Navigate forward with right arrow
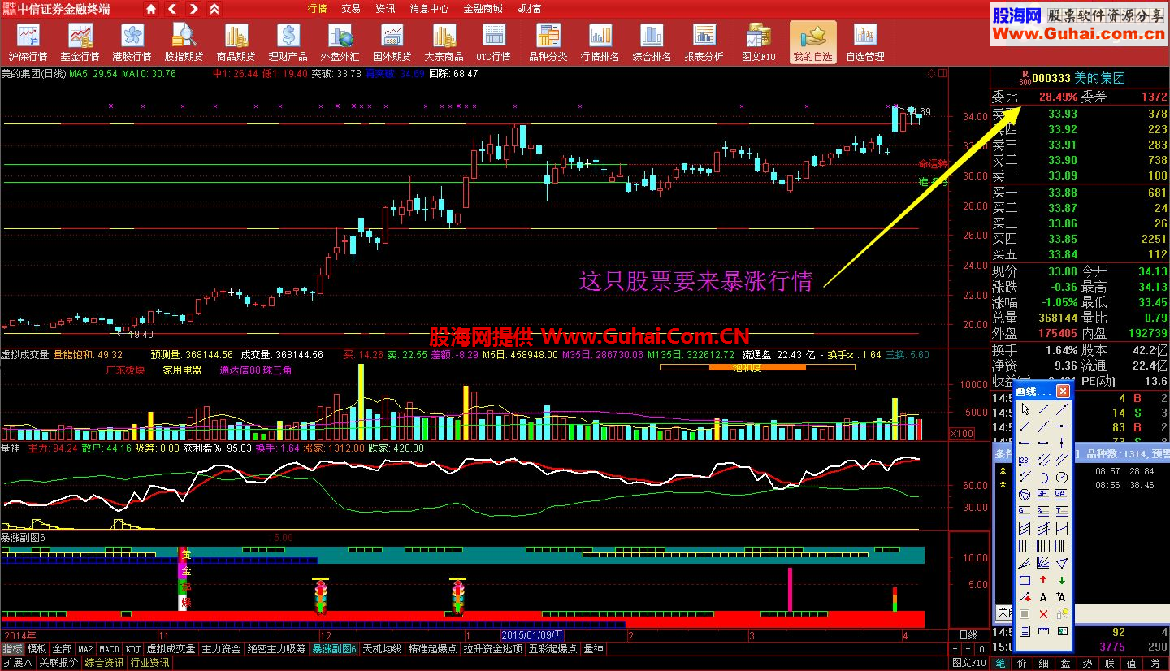1170x671 pixels. 193,10
